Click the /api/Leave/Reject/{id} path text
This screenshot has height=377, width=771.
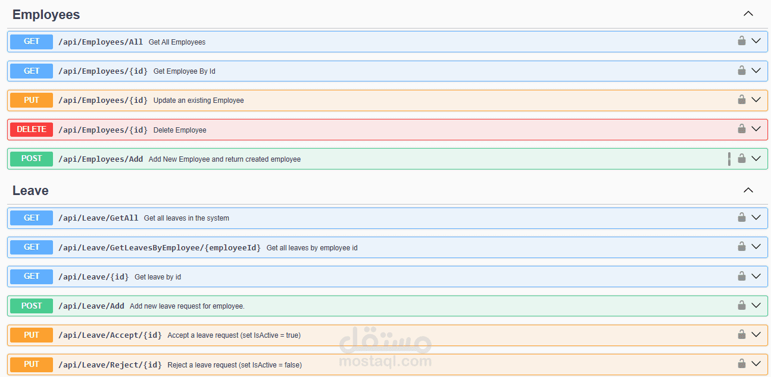(110, 365)
